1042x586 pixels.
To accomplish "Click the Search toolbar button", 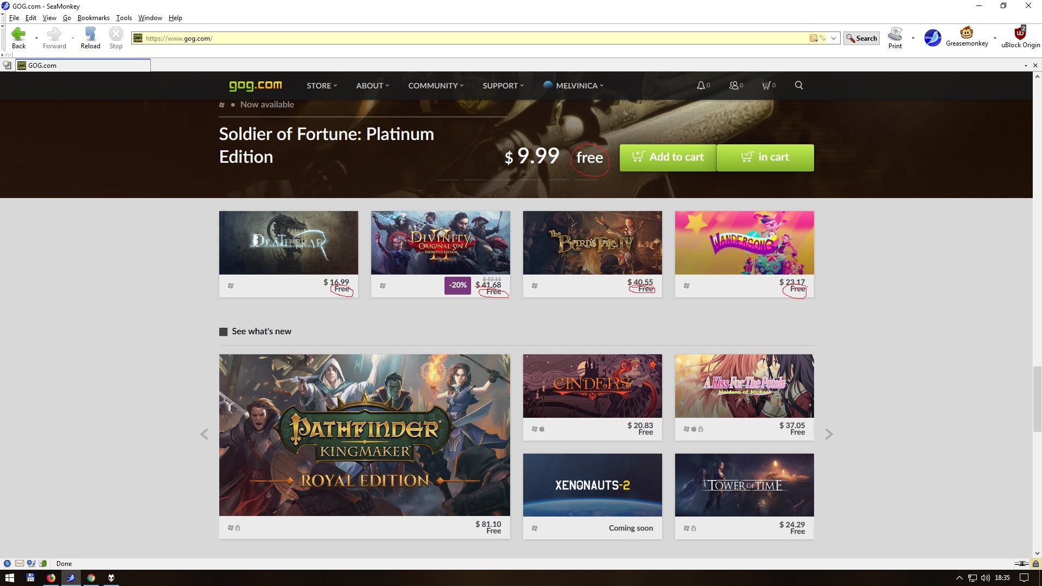I will click(861, 38).
